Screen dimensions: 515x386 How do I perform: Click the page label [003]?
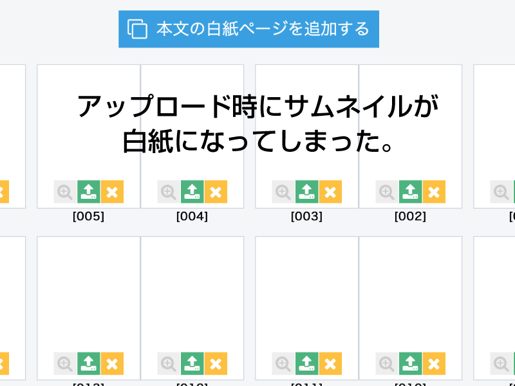click(307, 216)
